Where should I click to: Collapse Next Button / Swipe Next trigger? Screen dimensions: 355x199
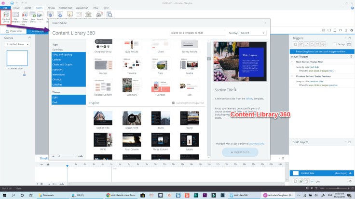point(292,62)
